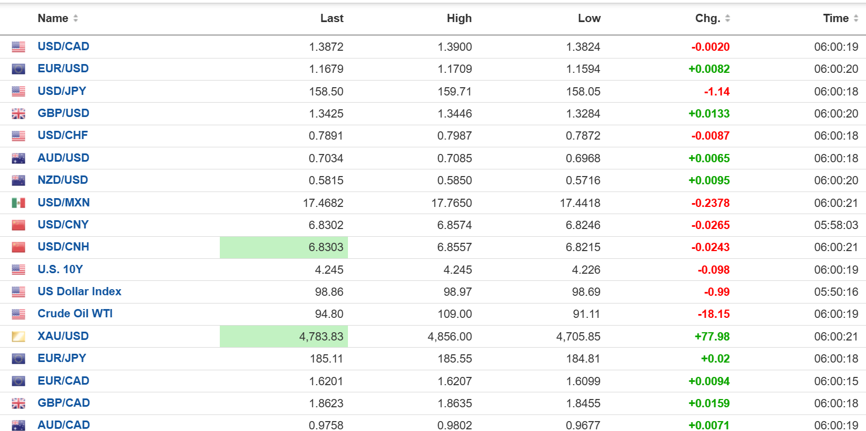The height and width of the screenshot is (431, 866).
Task: Open the EUR/JPY cross pair link
Action: 62,358
